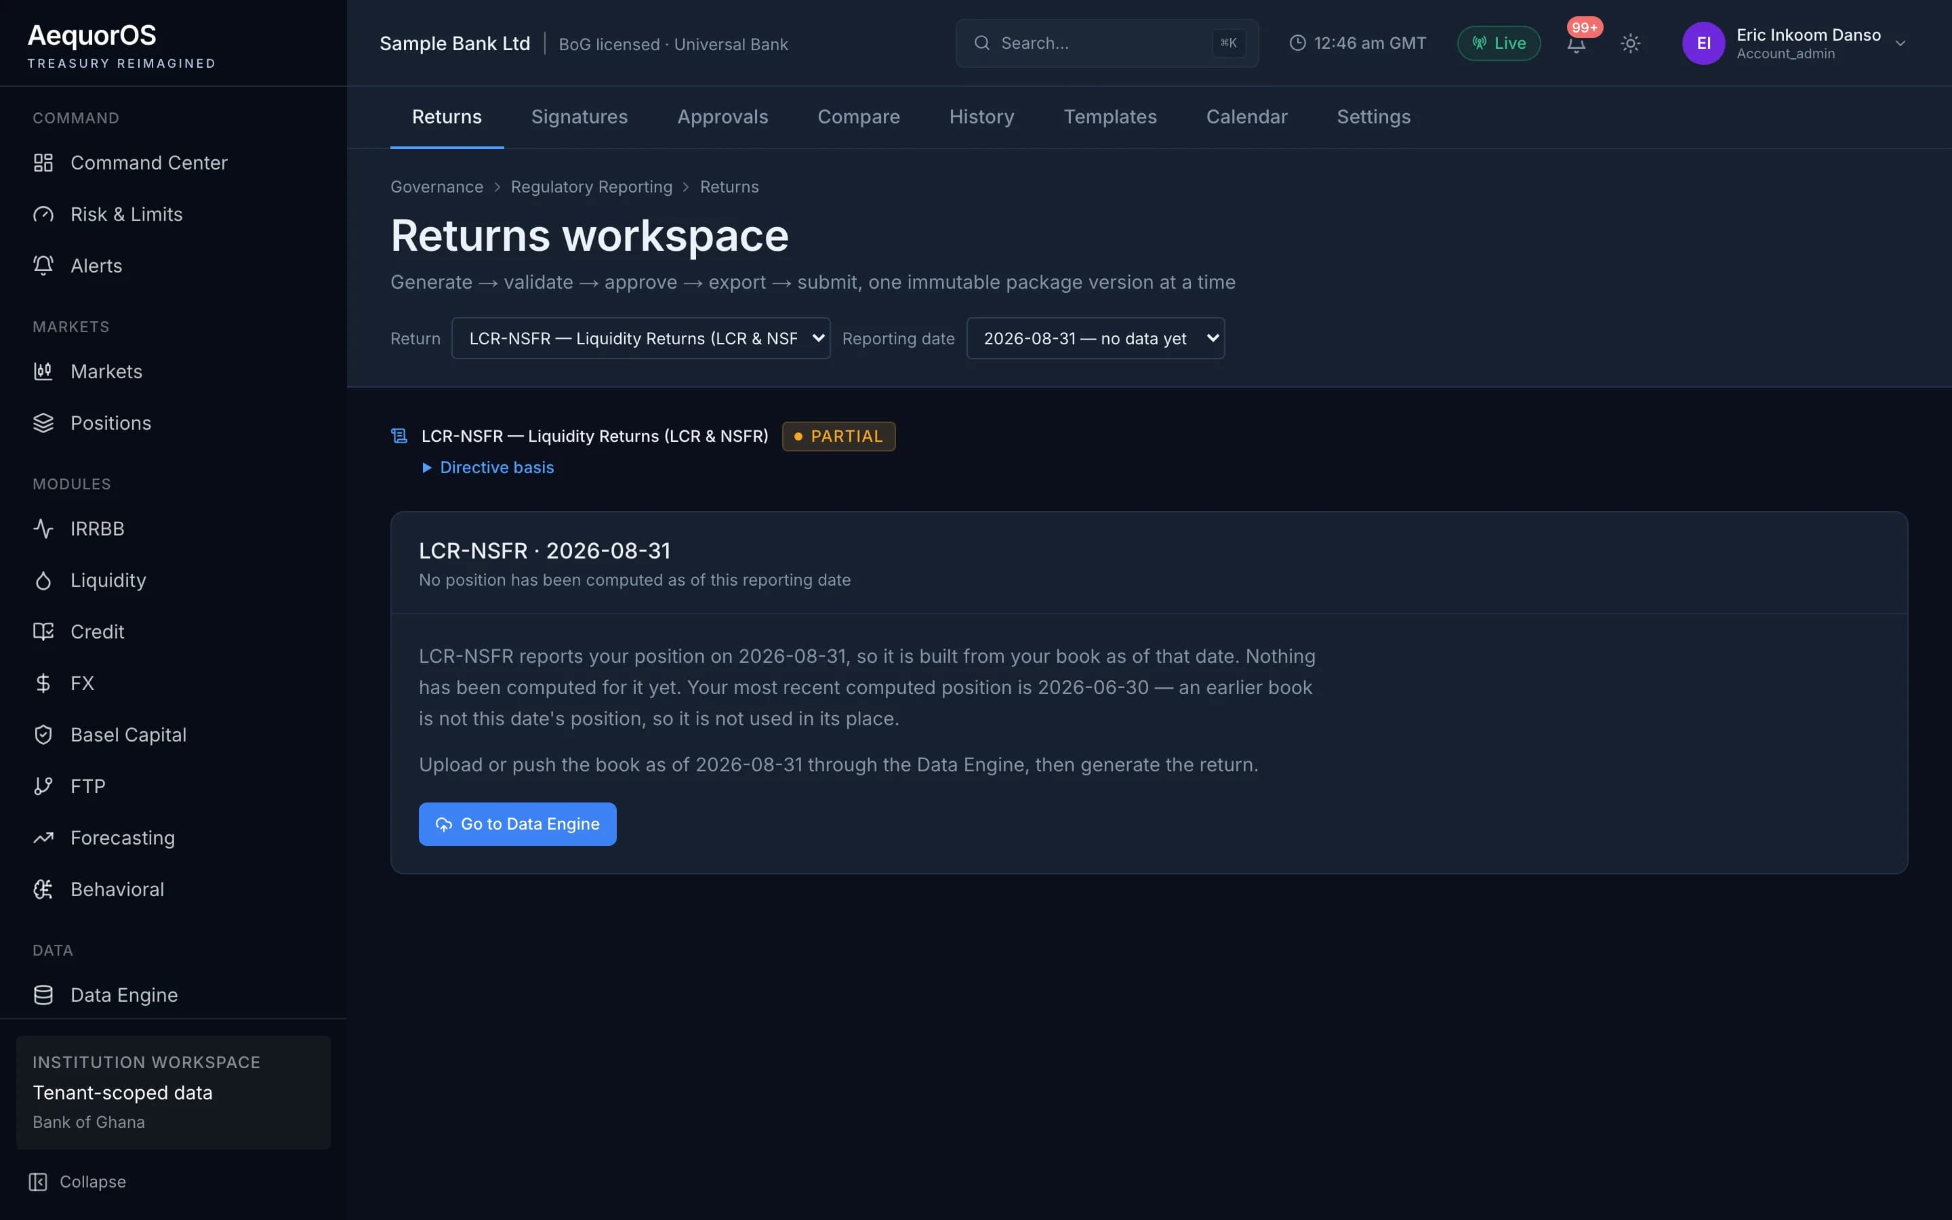The width and height of the screenshot is (1952, 1220).
Task: Select Basel Capital shield icon
Action: coord(43,735)
